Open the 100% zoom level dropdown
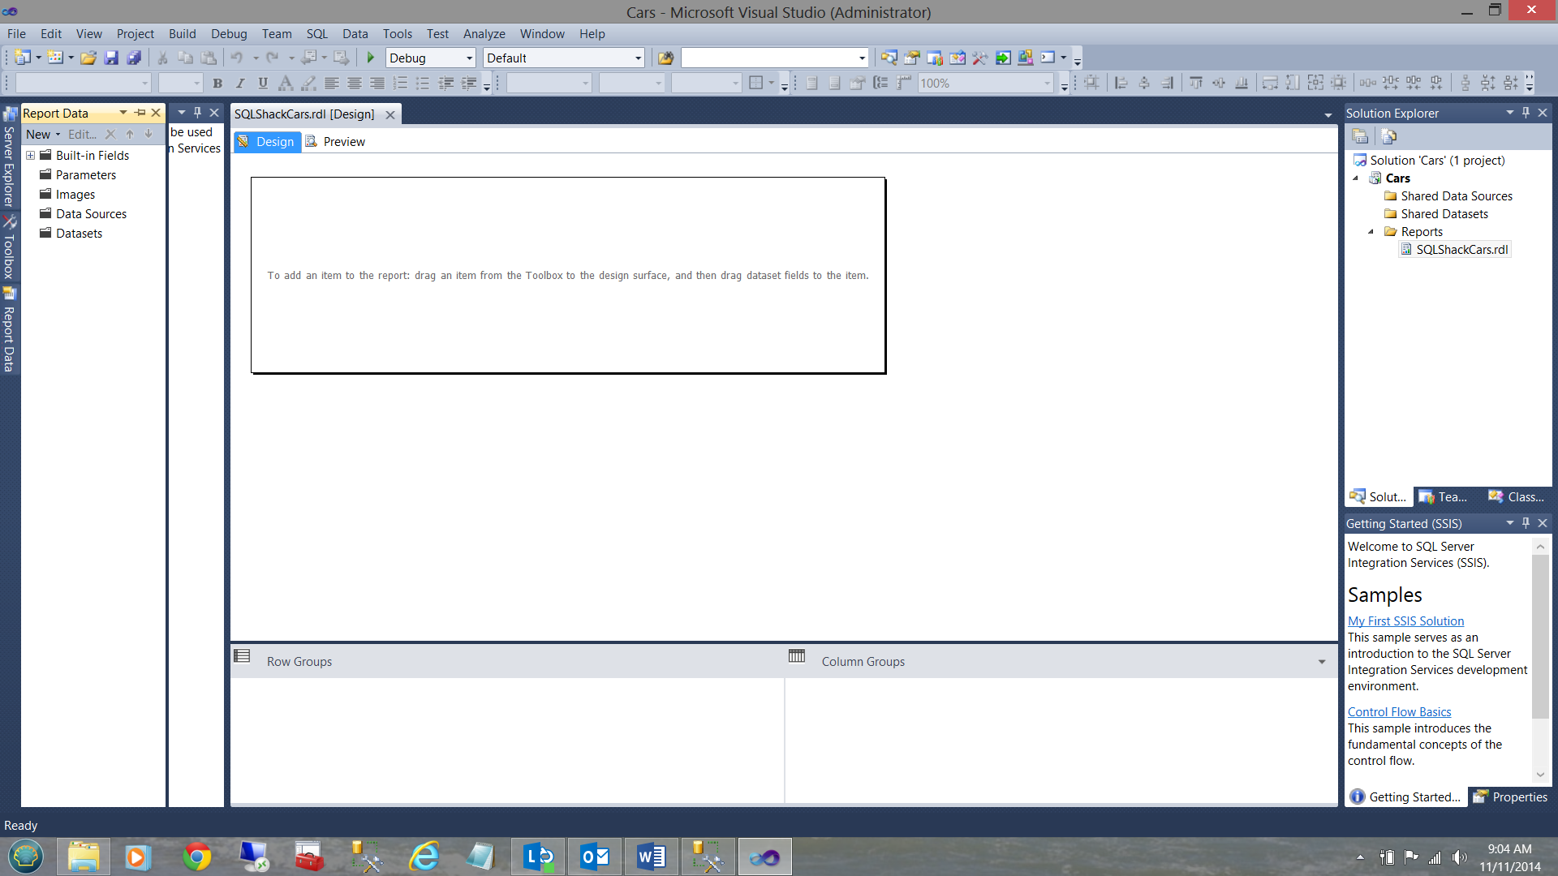 point(1047,84)
